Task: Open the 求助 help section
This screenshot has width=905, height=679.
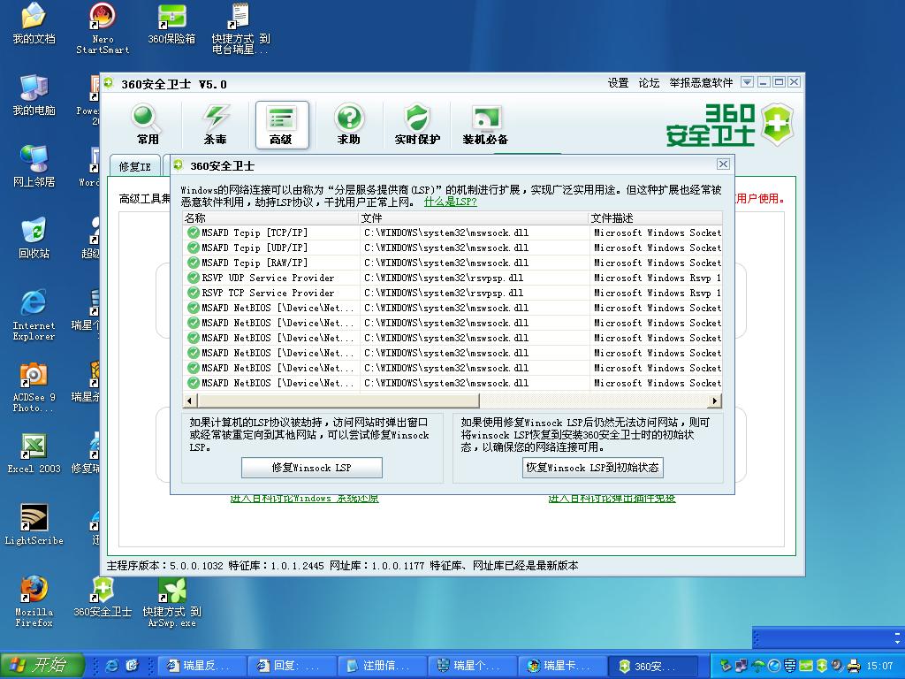Action: (349, 124)
